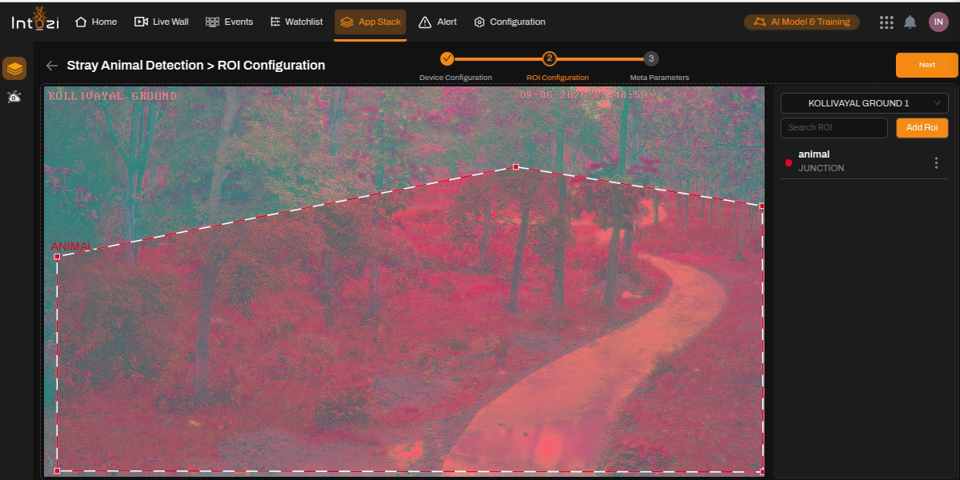Screen dimensions: 960x480
Task: Click the completed Device Configuration step circle
Action: [447, 58]
